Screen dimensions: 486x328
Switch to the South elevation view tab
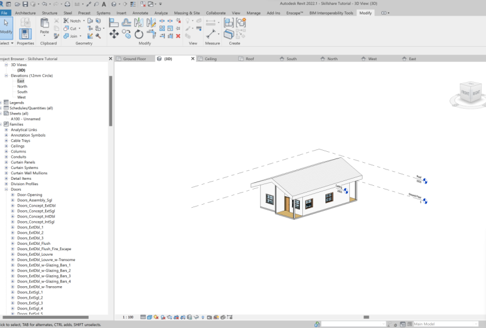tap(291, 58)
